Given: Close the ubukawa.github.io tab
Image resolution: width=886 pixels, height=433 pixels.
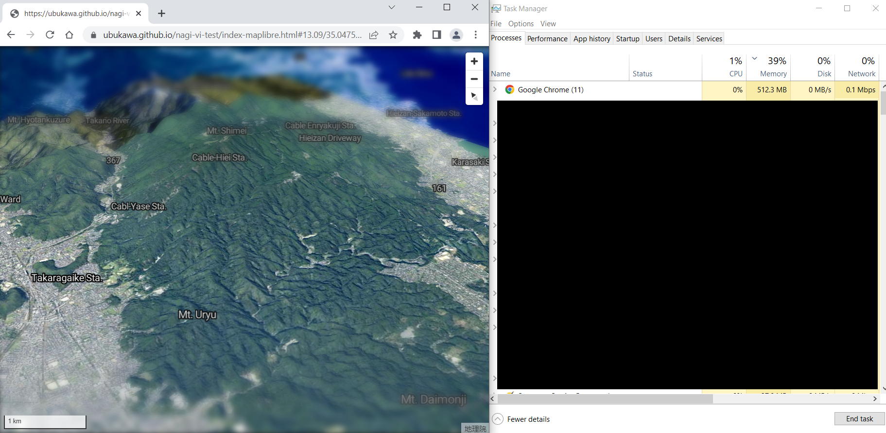Looking at the screenshot, I should click(139, 14).
